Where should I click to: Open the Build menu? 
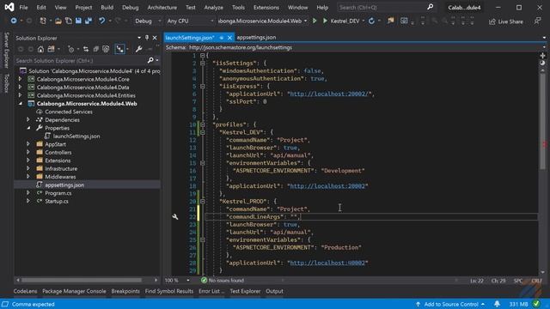107,8
